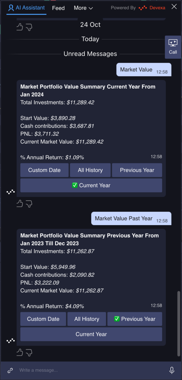Select the AI Assistant tab

tap(26, 8)
